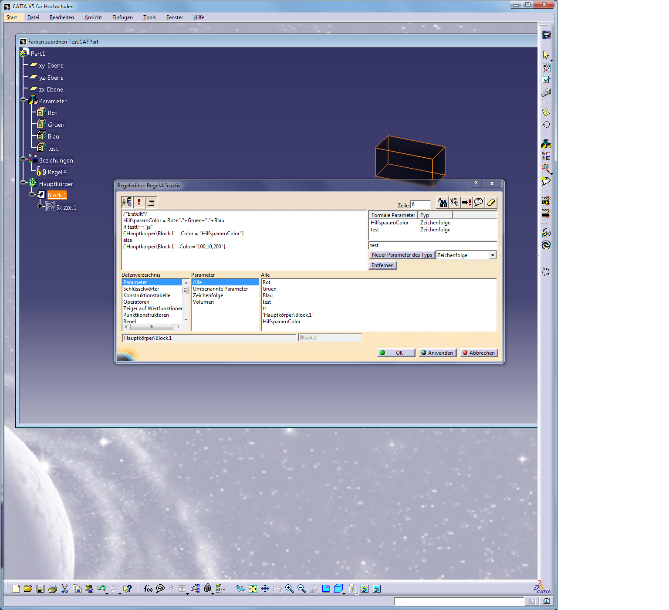Viewport: 669px width, 610px height.
Task: Click the Zoom In magnifier icon
Action: tap(290, 589)
